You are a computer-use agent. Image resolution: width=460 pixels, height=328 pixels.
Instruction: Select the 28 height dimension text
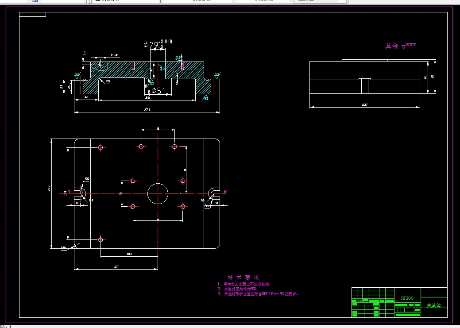tap(61, 87)
